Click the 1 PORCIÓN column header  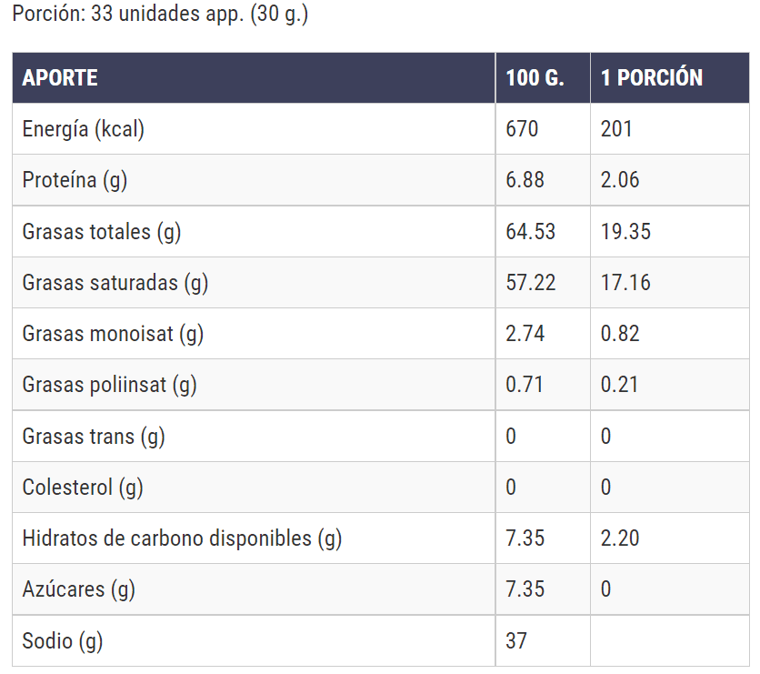pos(652,77)
